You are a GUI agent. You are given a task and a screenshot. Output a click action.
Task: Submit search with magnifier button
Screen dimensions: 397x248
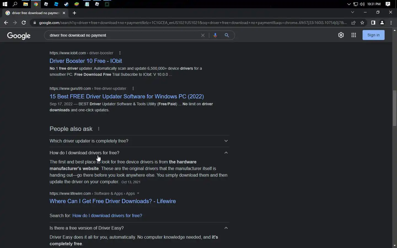click(x=227, y=35)
